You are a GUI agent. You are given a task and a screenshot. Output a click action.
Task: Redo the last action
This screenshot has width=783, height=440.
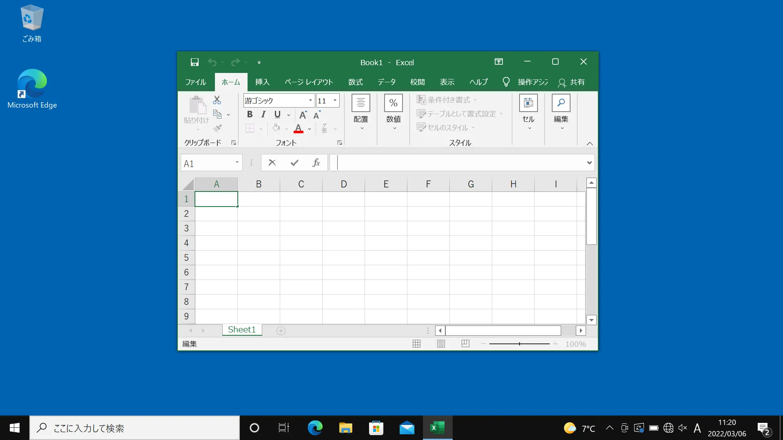click(235, 62)
